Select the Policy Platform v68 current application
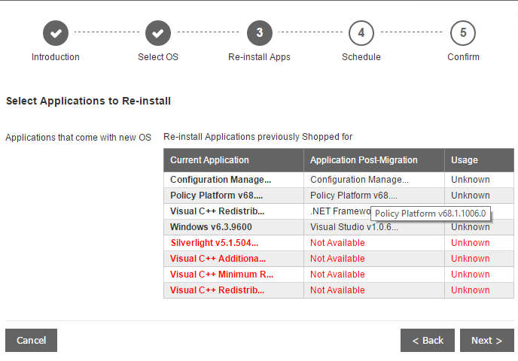Screen dimensions: 518x361 pyautogui.click(x=215, y=196)
